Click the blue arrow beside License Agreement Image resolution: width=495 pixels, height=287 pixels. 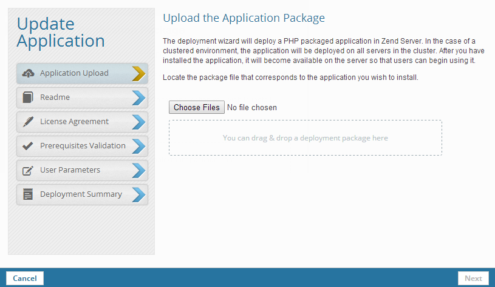coord(138,122)
